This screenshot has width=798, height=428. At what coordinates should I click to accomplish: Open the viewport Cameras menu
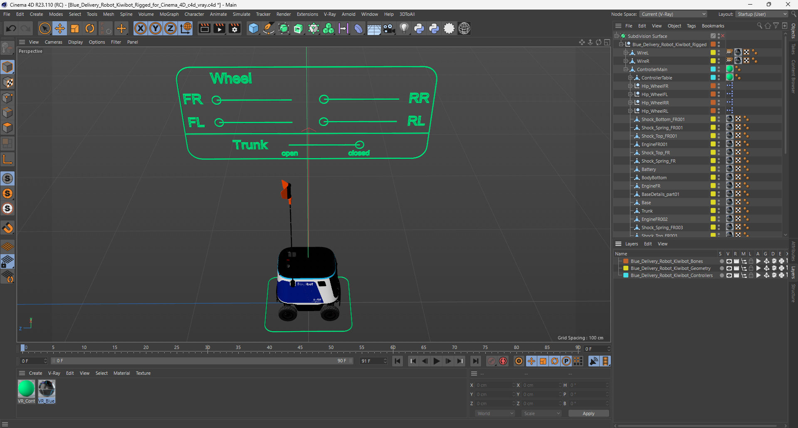pyautogui.click(x=53, y=42)
